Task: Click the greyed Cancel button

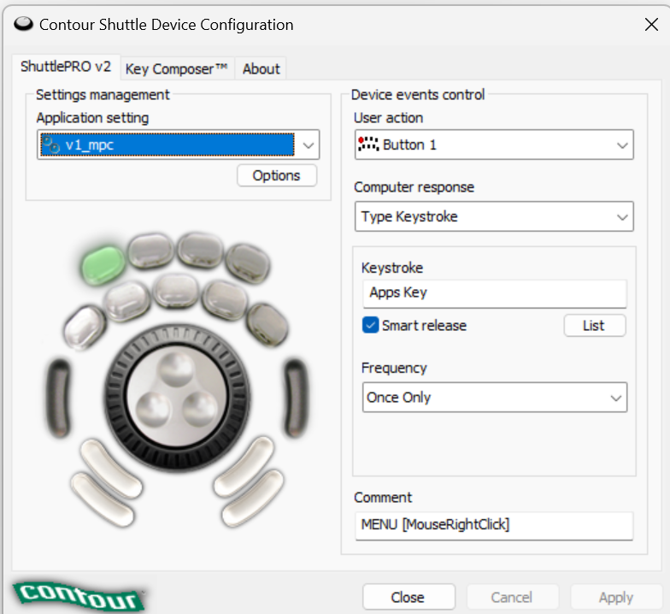Action: 512,597
